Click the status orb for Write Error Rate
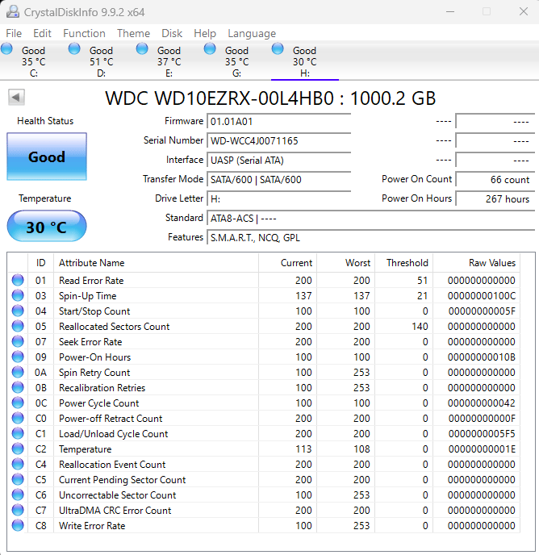539x555 pixels. (18, 526)
